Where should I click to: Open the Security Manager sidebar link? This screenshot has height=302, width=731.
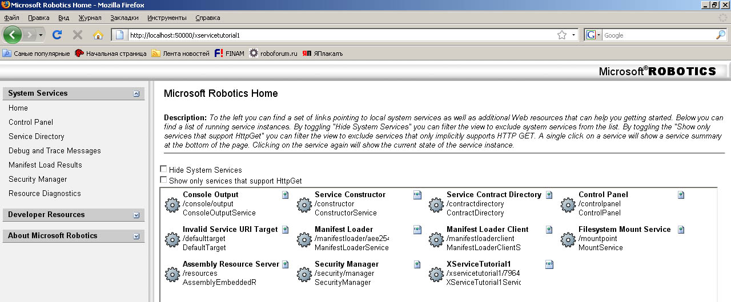38,179
